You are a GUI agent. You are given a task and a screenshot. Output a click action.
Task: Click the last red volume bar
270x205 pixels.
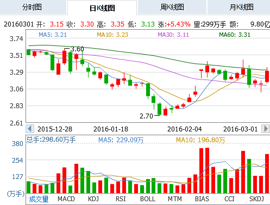[x=267, y=174]
